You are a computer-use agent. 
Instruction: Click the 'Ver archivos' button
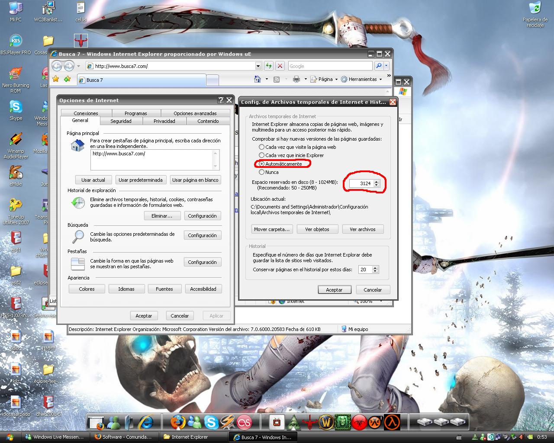[363, 229]
